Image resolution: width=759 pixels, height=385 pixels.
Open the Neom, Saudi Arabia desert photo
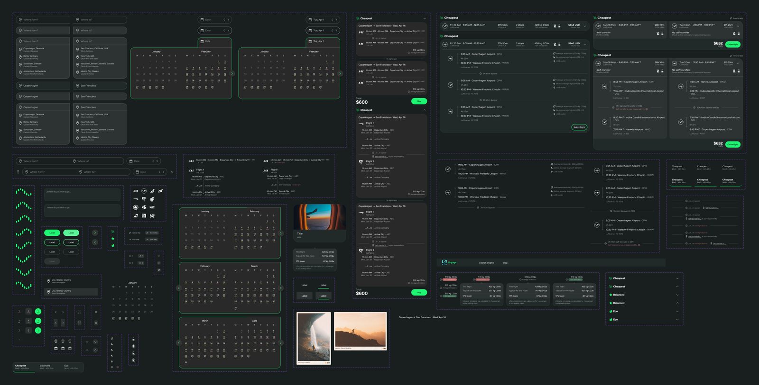[x=361, y=331]
